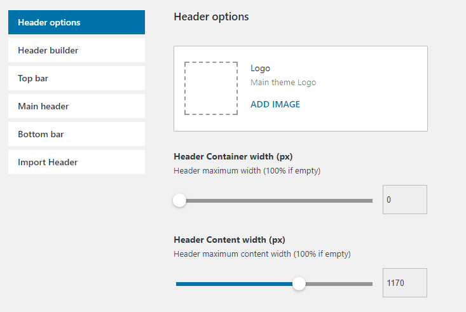Click the ADD IMAGE link
This screenshot has width=466, height=312.
click(275, 104)
